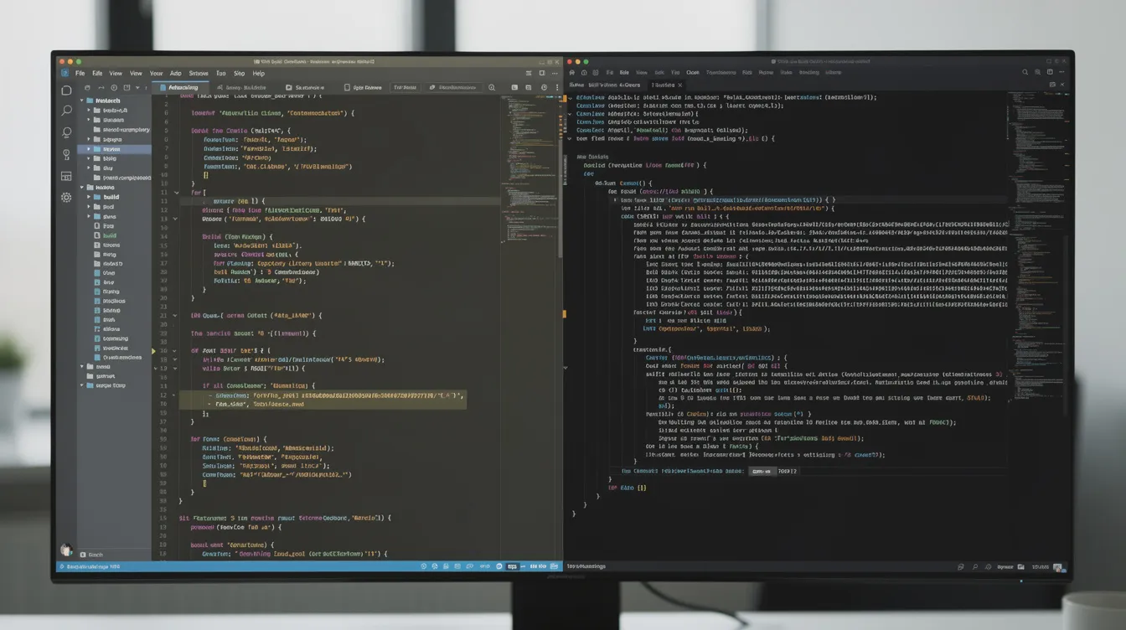The width and height of the screenshot is (1126, 630).
Task: Open vertical three-dot menu in left editor tab bar
Action: 555,87
